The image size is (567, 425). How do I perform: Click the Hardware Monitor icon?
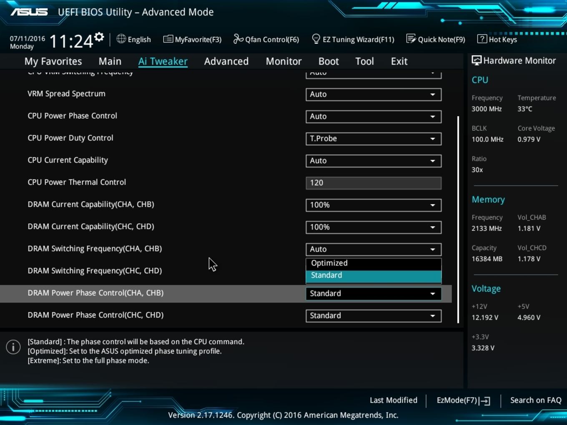click(x=477, y=60)
